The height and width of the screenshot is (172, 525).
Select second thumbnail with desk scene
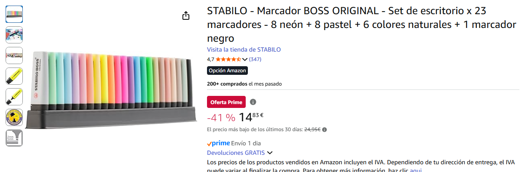tap(14, 35)
